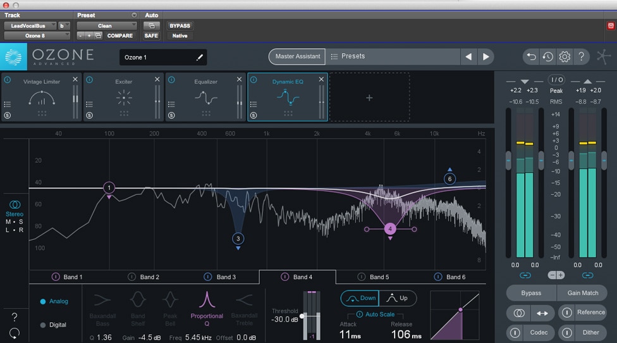Image resolution: width=617 pixels, height=343 pixels.
Task: Select Baxandall Treble filter shape
Action: (244, 309)
